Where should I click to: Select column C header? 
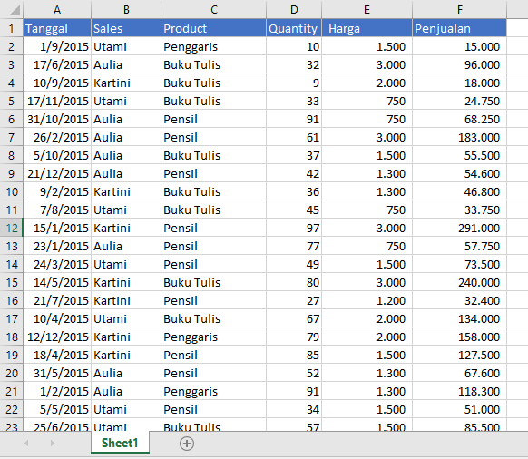point(214,9)
